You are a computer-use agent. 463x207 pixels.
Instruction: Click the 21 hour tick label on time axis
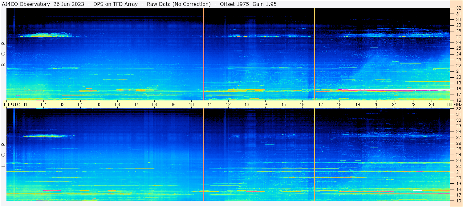(395, 104)
